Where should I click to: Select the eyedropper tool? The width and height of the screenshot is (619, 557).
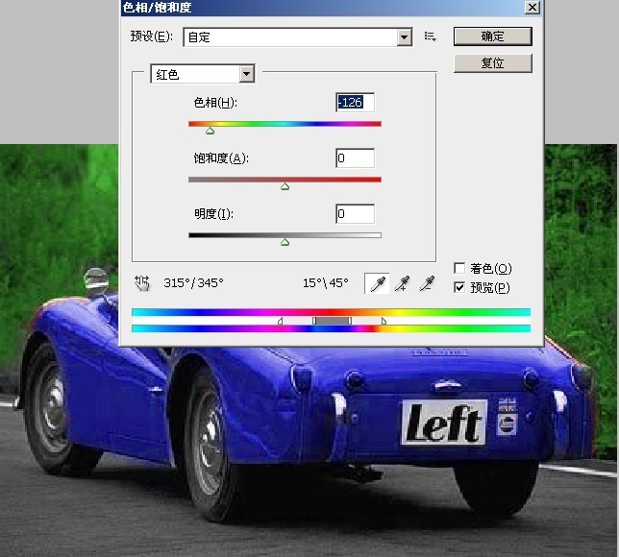point(377,283)
